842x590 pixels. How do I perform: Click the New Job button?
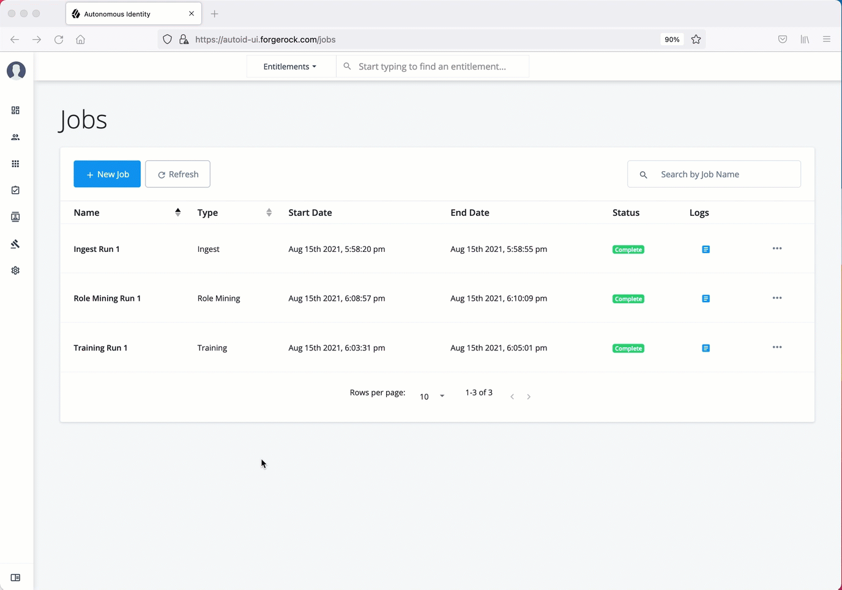[107, 174]
